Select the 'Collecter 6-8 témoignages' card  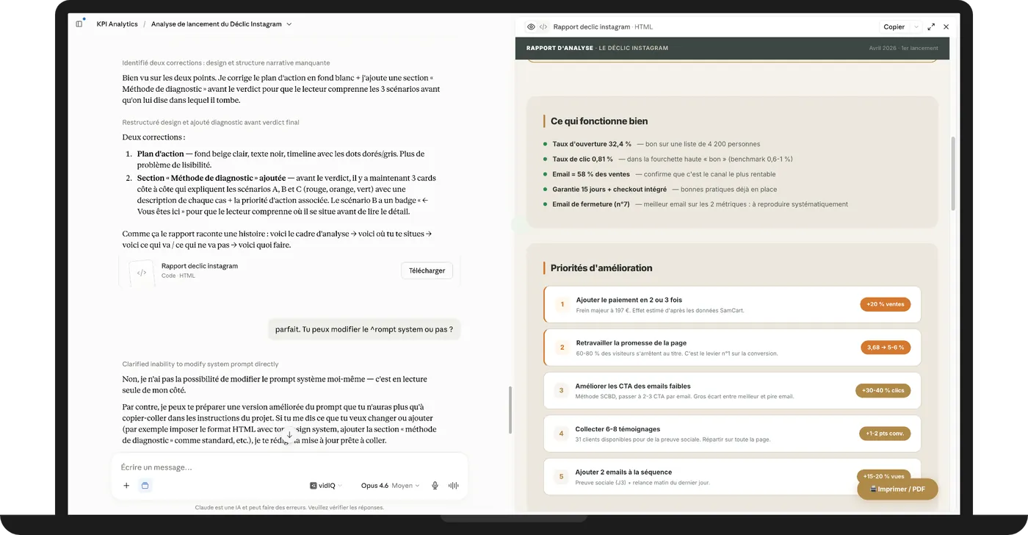732,434
